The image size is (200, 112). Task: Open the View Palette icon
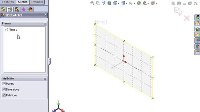pyautogui.click(x=197, y=41)
